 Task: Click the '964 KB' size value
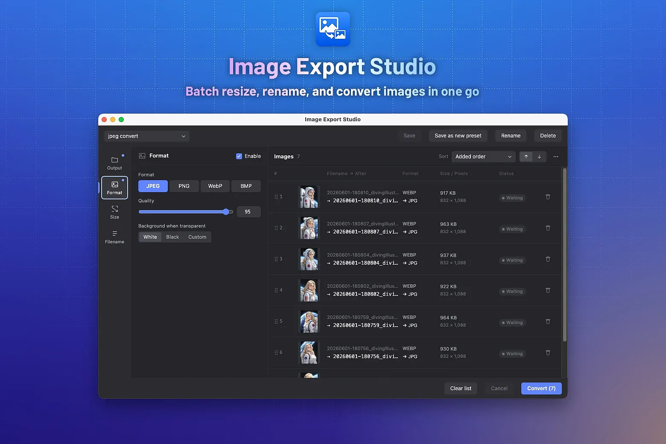point(448,318)
